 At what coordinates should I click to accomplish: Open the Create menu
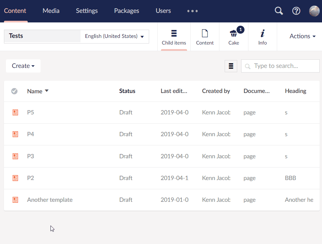point(23,66)
